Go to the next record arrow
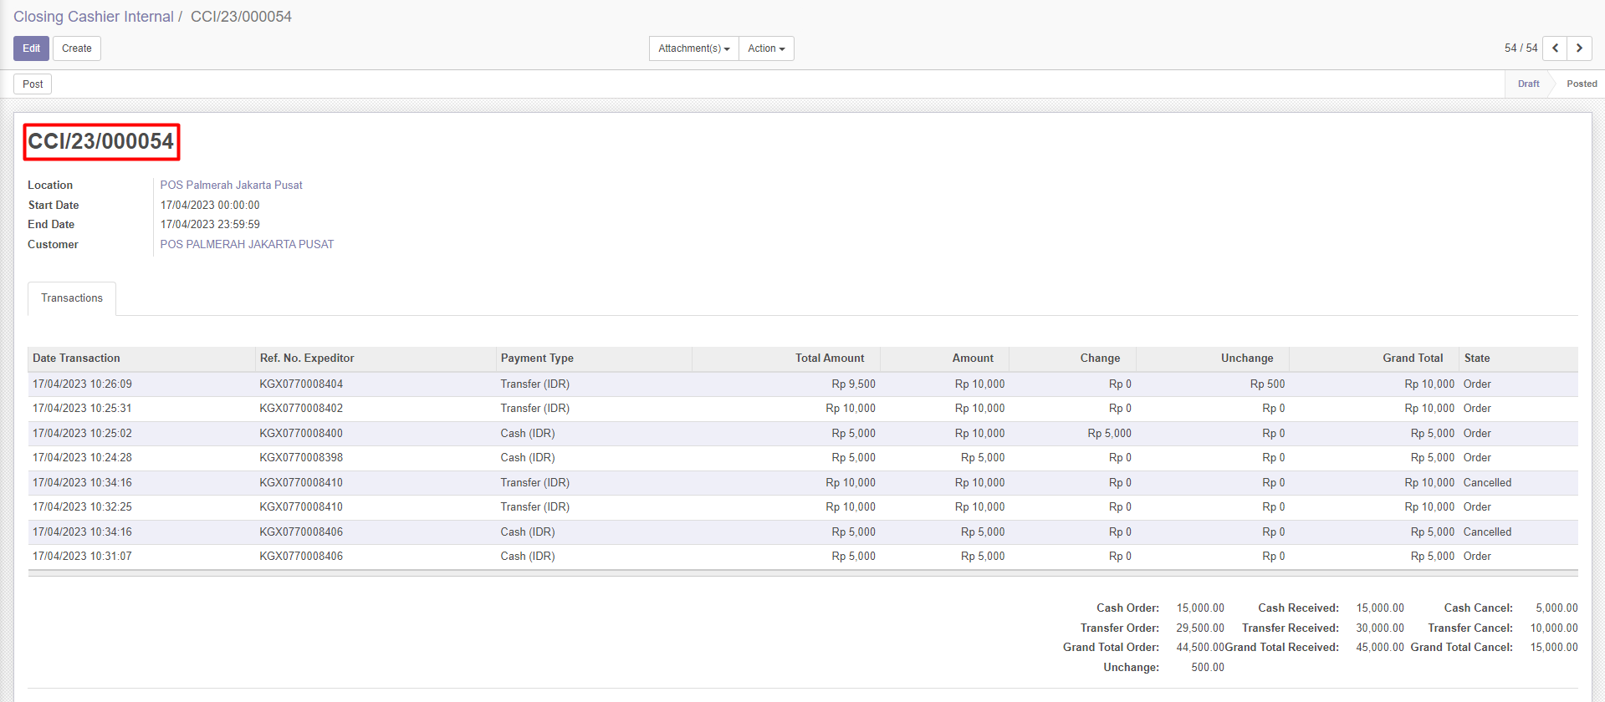The image size is (1605, 702). point(1579,48)
